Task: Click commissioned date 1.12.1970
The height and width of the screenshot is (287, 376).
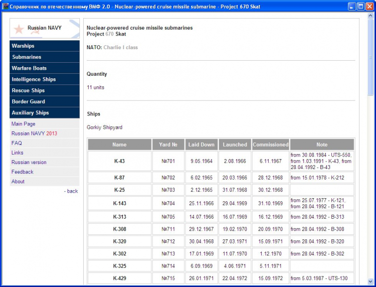Action: point(271,254)
